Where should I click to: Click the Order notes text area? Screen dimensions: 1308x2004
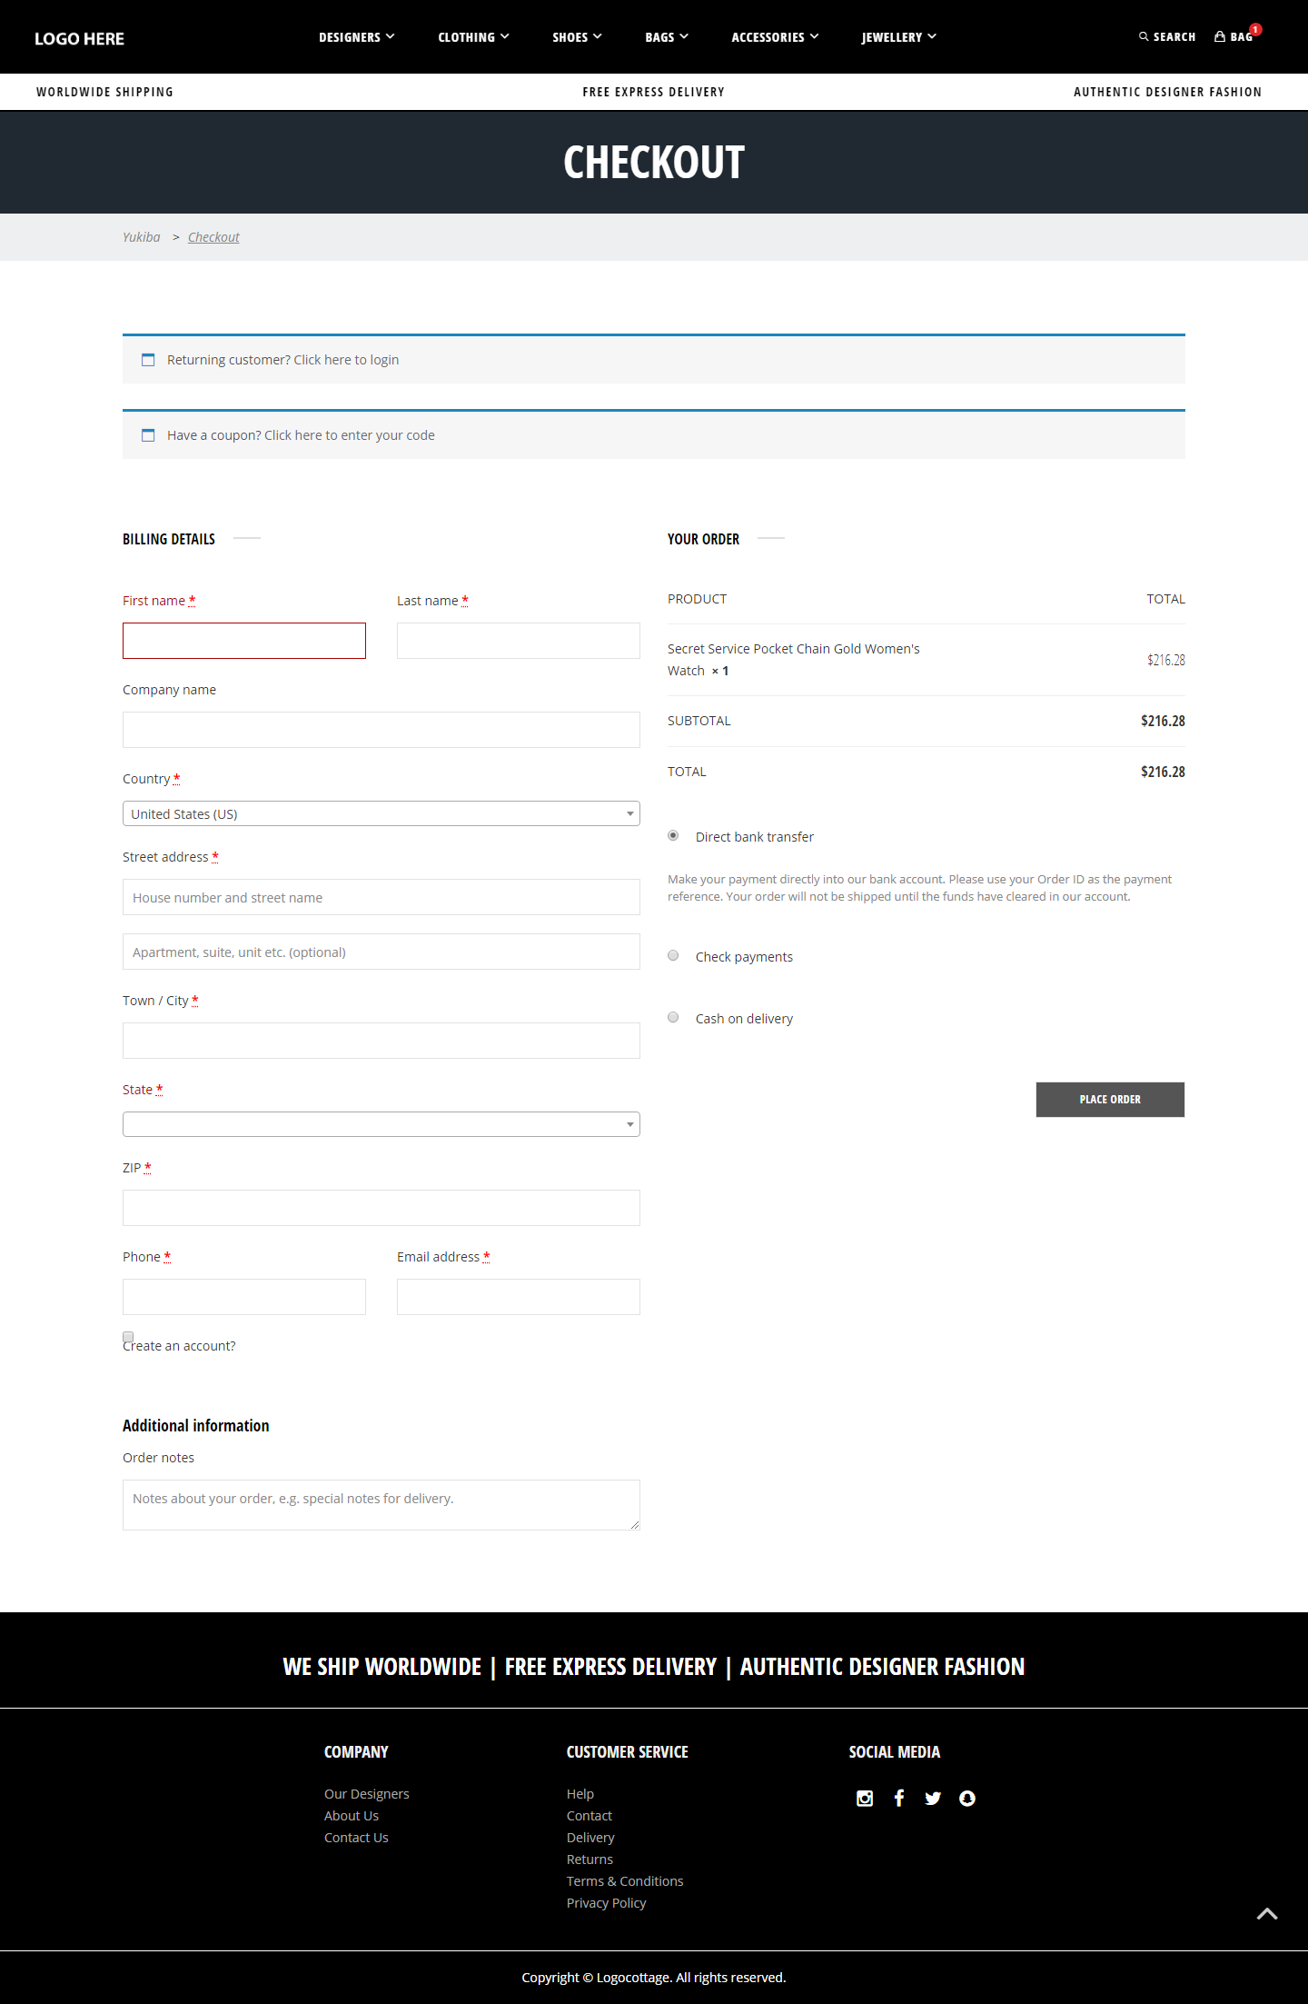(381, 1505)
